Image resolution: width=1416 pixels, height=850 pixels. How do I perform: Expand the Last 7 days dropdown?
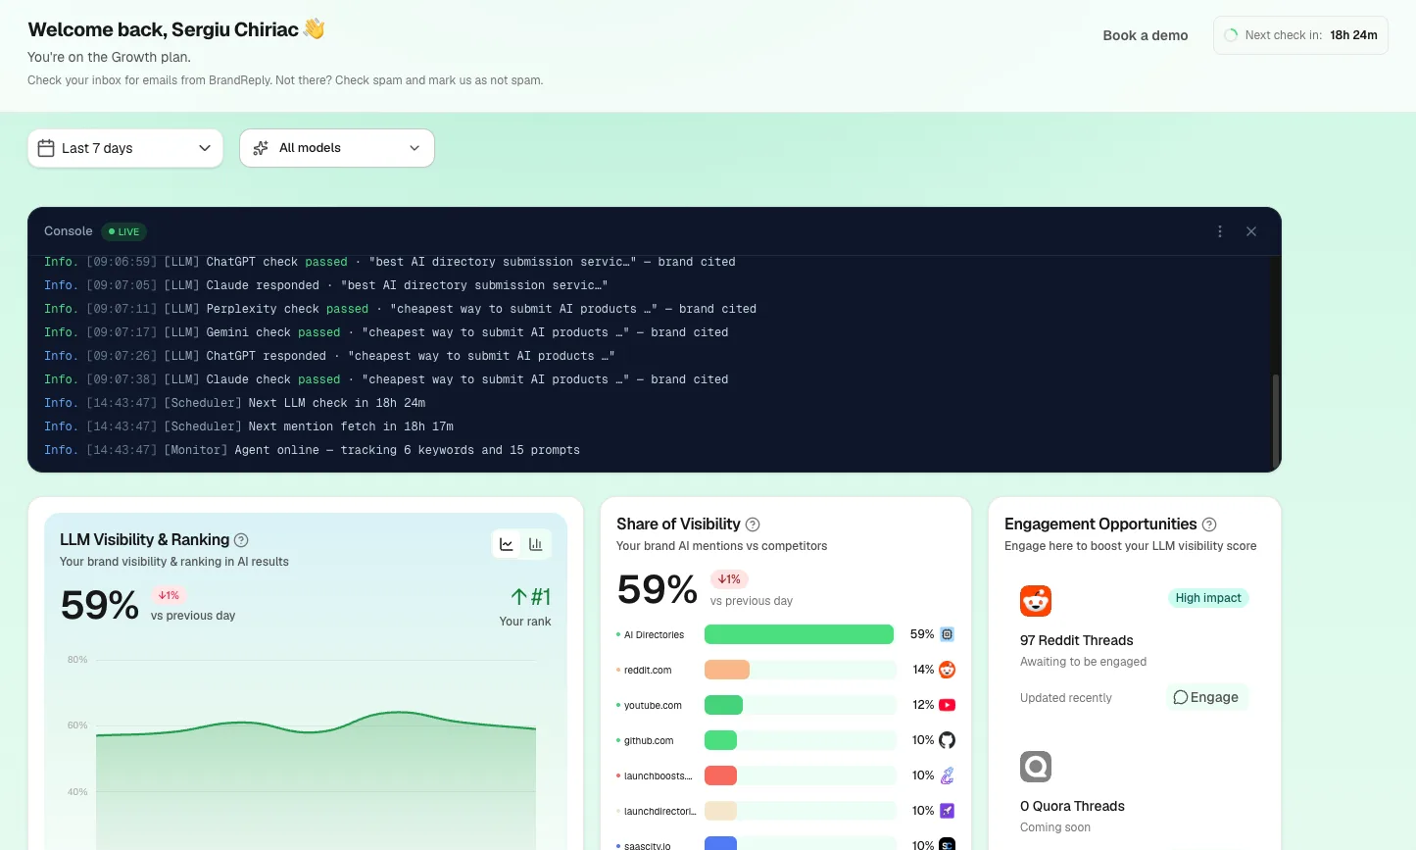pos(125,148)
